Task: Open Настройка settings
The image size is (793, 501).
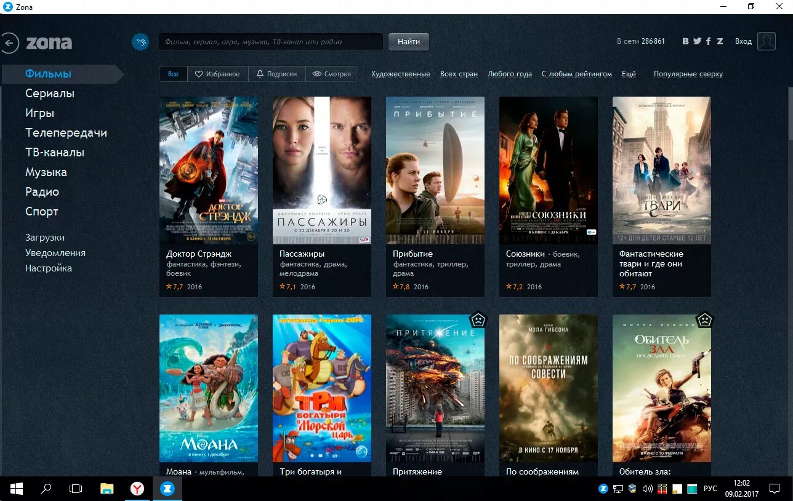Action: [49, 268]
